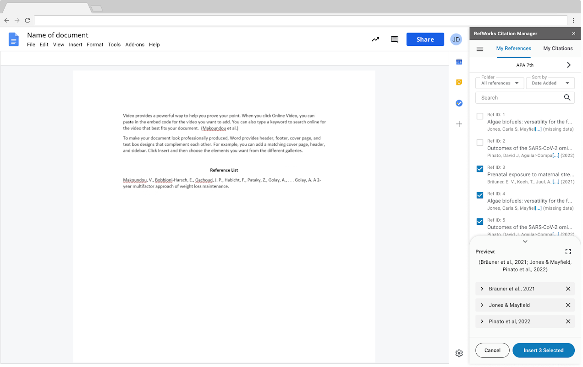Open the Insert menu
The width and height of the screenshot is (583, 367).
(76, 45)
